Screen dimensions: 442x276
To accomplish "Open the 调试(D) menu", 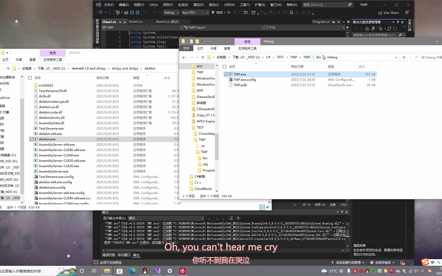I will click(198, 4).
